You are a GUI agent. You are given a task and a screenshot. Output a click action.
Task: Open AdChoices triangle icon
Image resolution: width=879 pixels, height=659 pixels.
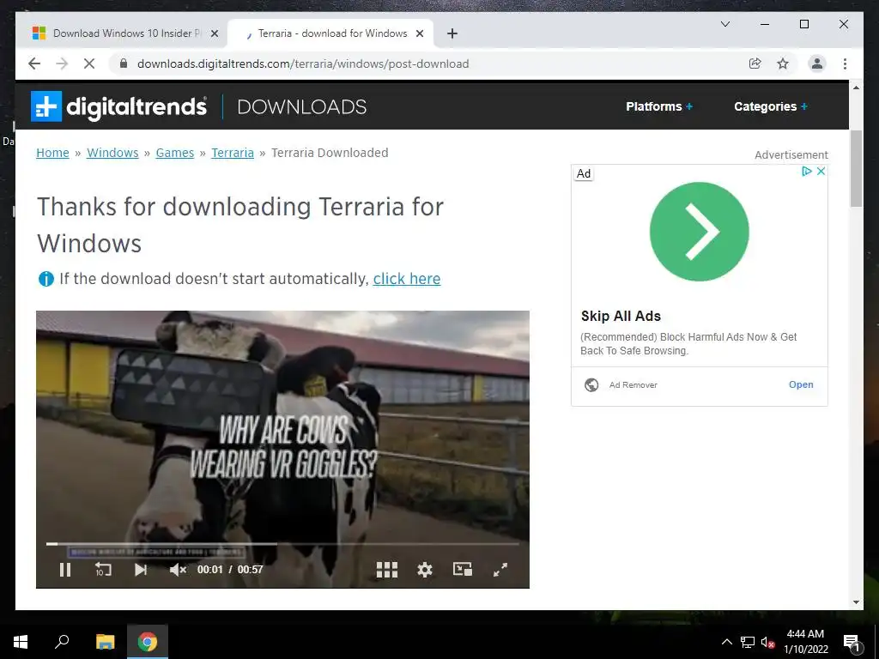click(806, 172)
